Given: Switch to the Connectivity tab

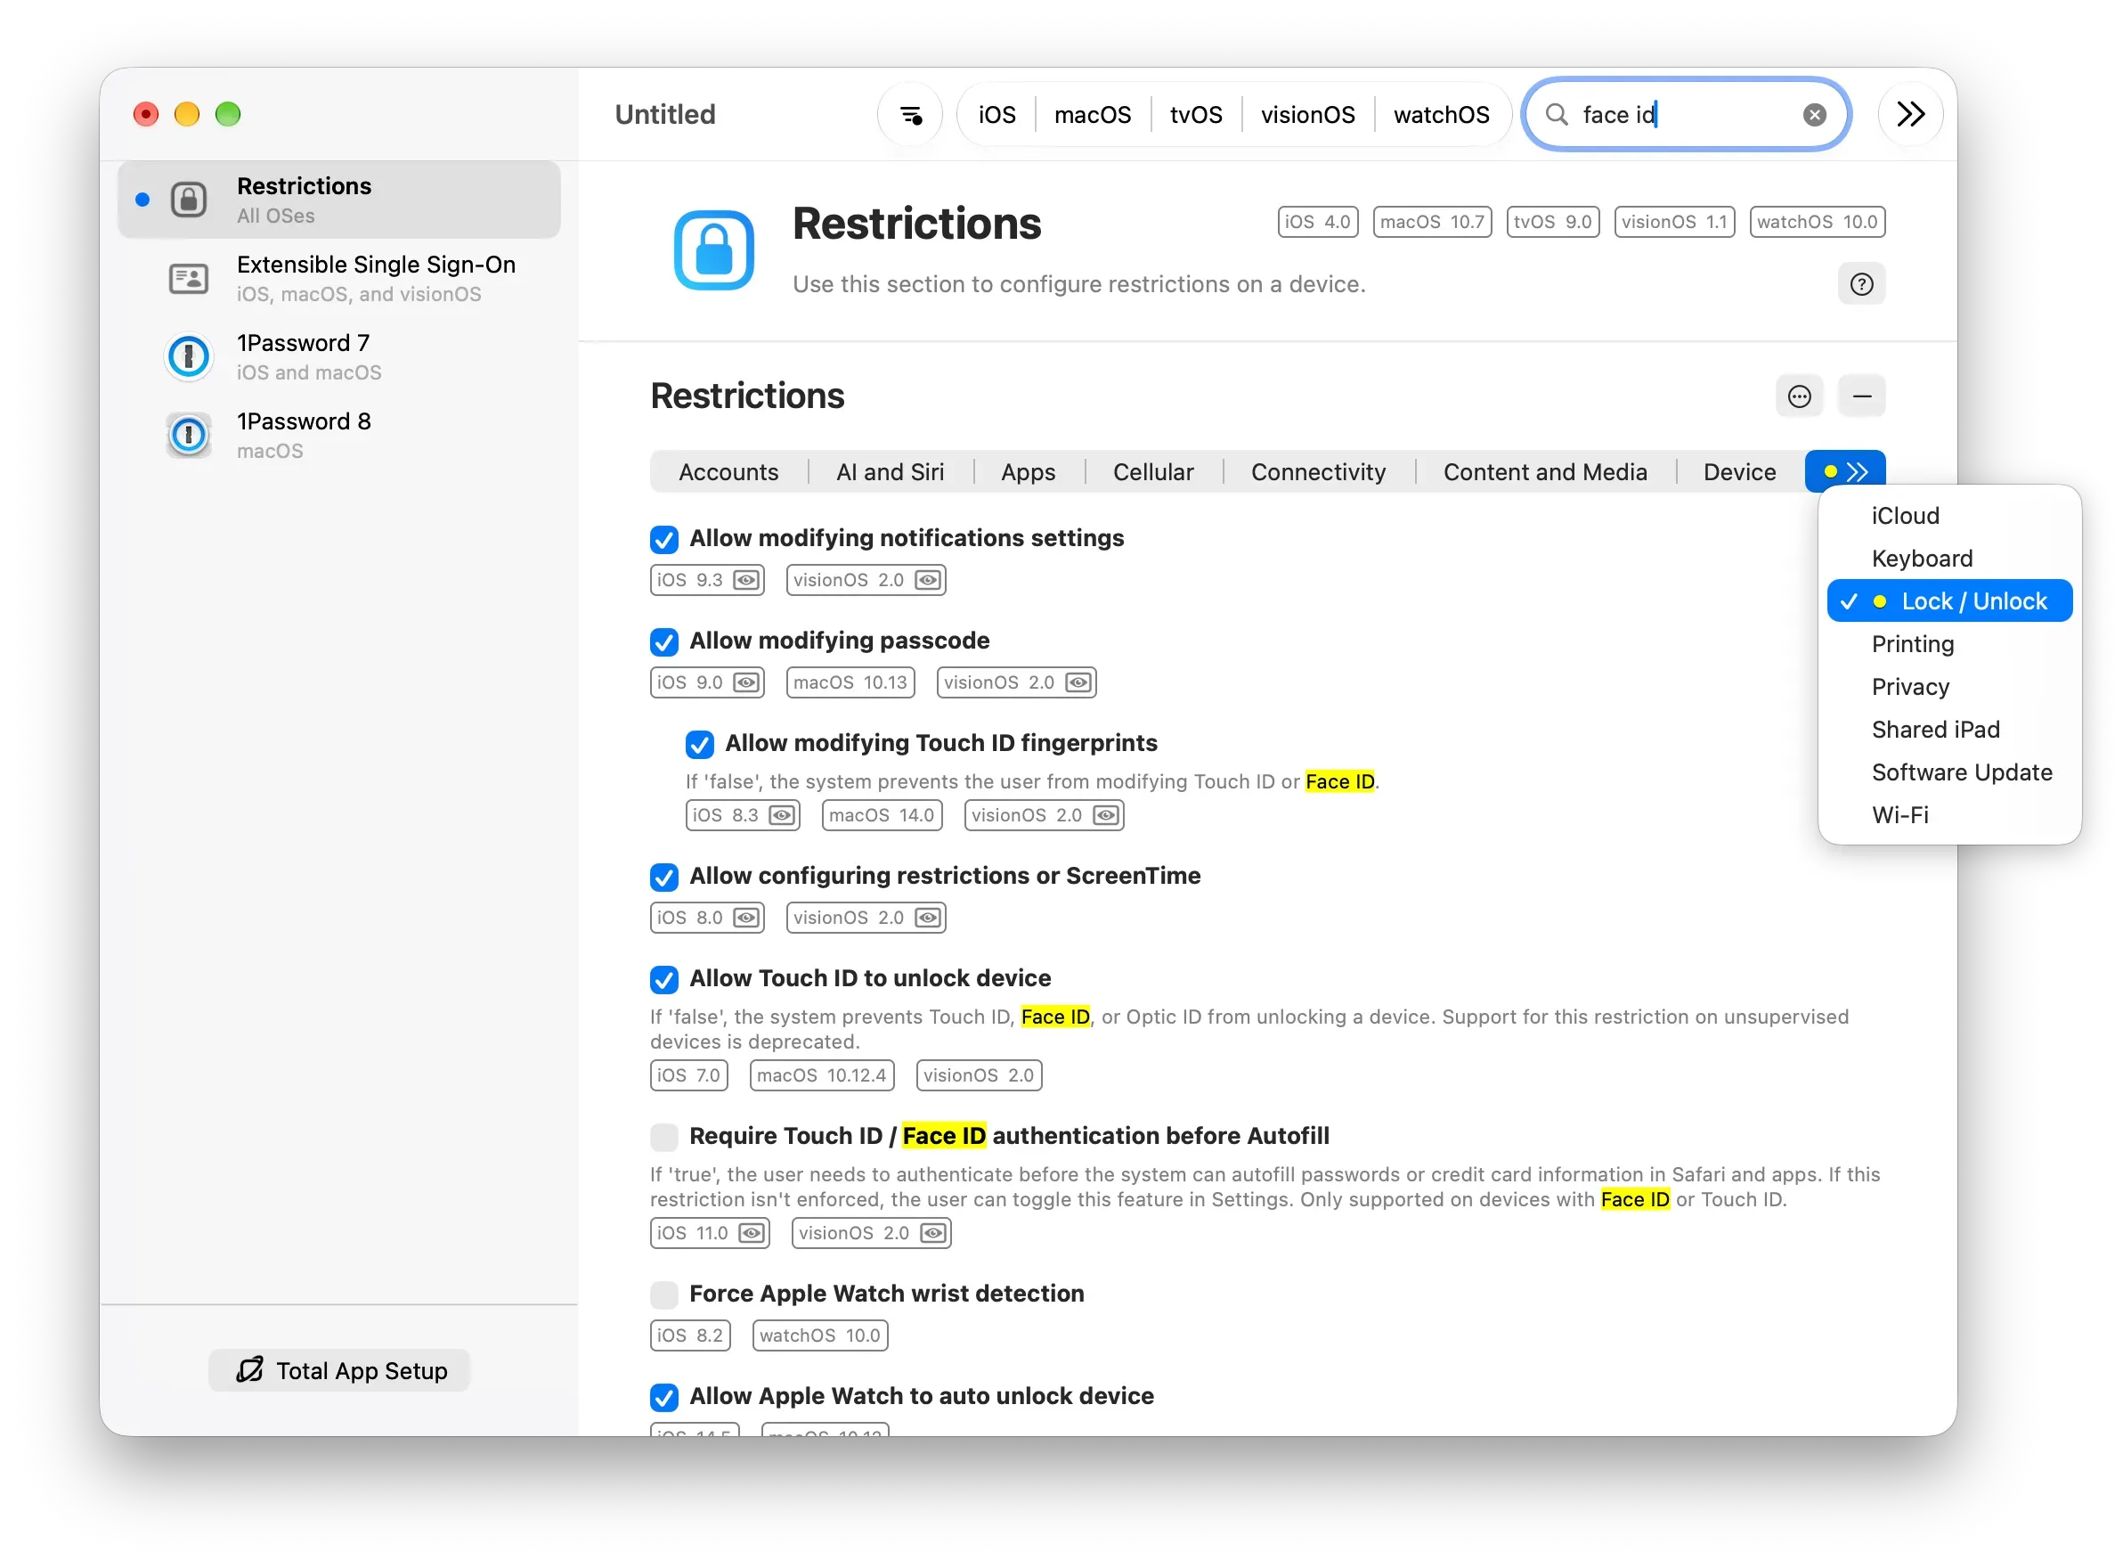Looking at the screenshot, I should point(1318,473).
